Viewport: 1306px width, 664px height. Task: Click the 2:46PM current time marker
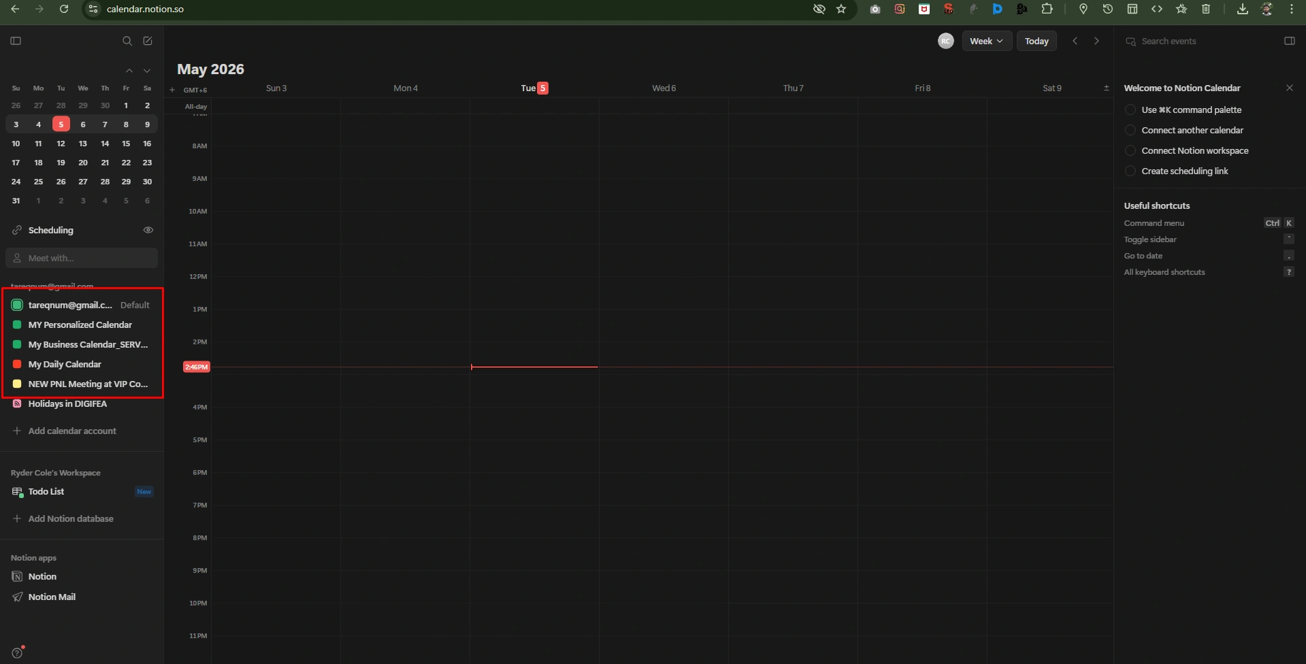(197, 367)
